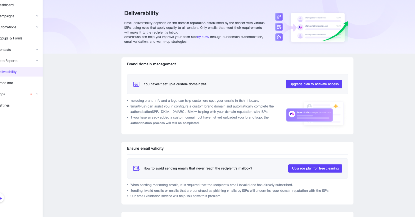Click the chain link icon beside the illustration
The height and width of the screenshot is (217, 415).
279,16
